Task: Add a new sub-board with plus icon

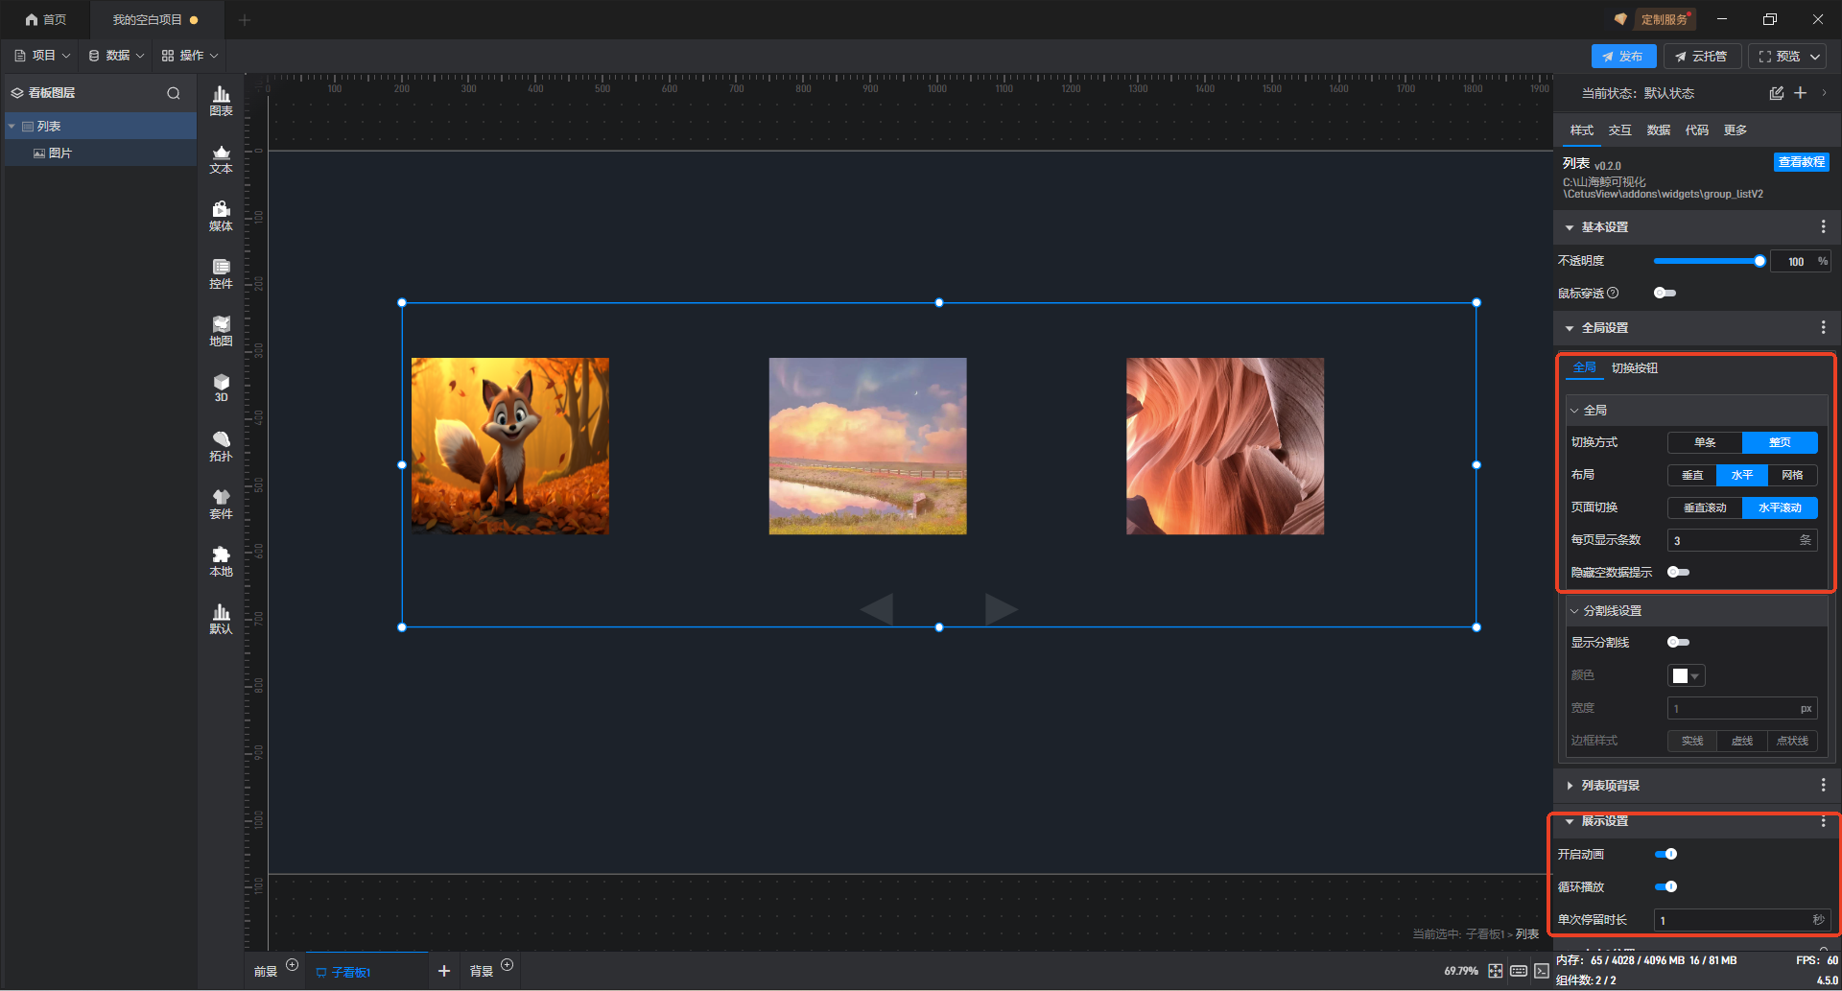Action: point(444,971)
